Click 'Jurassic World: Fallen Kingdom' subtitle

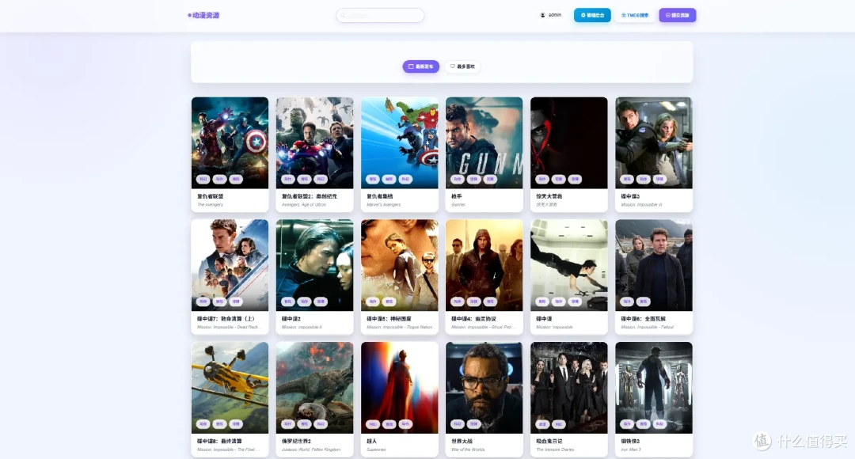[x=311, y=450]
